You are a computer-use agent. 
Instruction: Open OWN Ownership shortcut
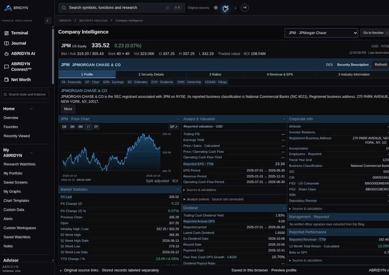pyautogui.click(x=189, y=82)
